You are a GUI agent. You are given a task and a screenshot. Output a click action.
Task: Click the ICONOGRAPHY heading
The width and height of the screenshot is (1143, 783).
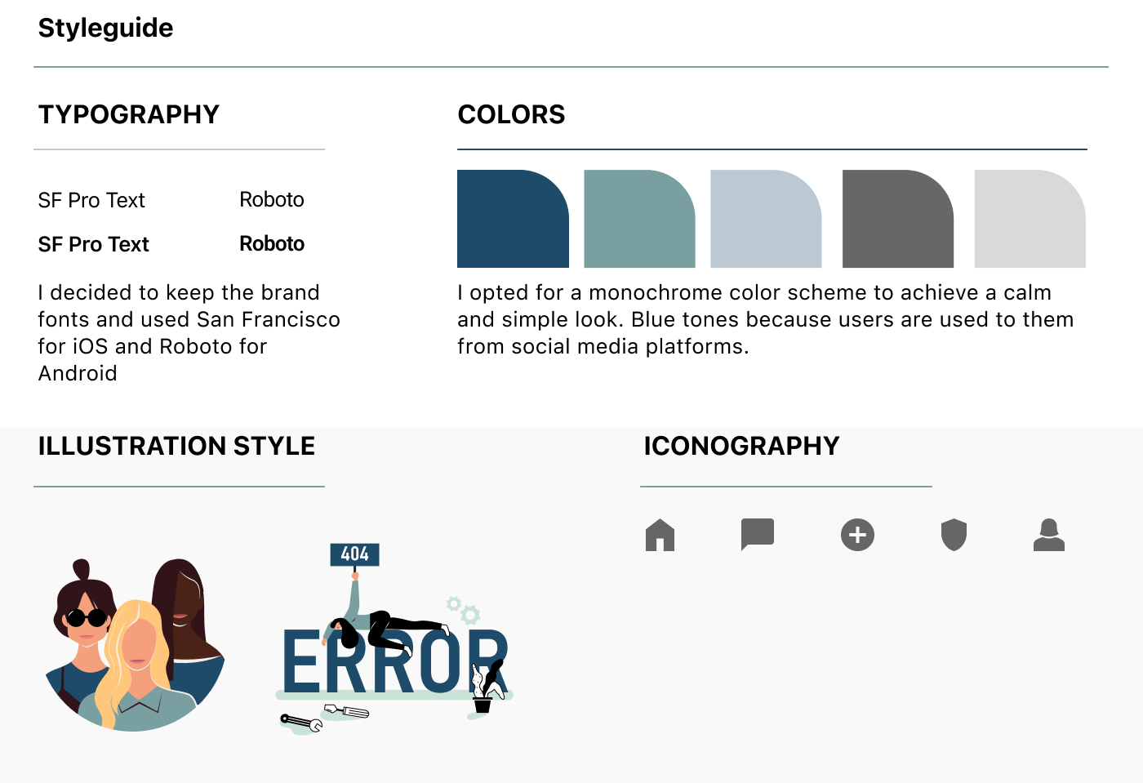[x=741, y=446]
